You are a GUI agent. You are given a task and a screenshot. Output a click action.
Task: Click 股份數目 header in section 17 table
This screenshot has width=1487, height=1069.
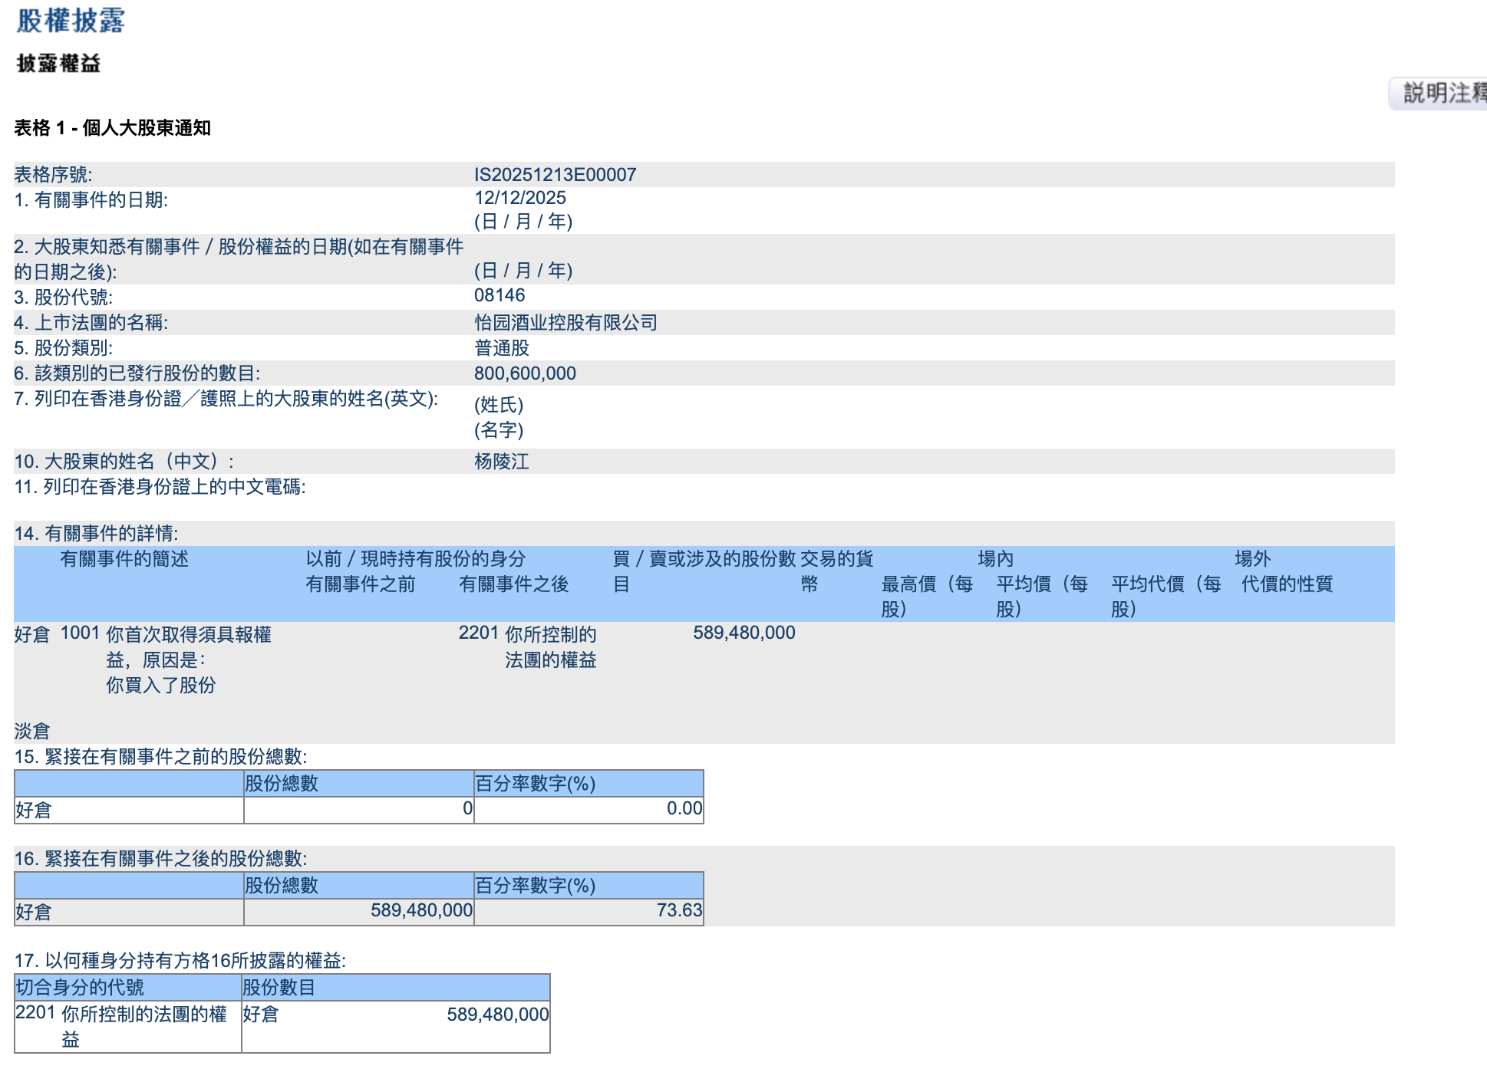(279, 988)
